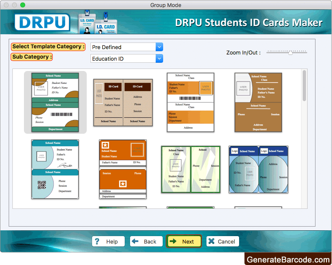Click the "DRPU Students ID Cards Maker" heading
This screenshot has height=265, width=332.
[249, 23]
